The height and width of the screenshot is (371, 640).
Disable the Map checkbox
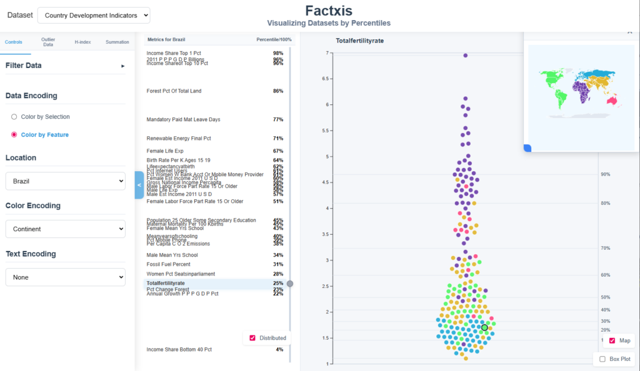pyautogui.click(x=612, y=340)
